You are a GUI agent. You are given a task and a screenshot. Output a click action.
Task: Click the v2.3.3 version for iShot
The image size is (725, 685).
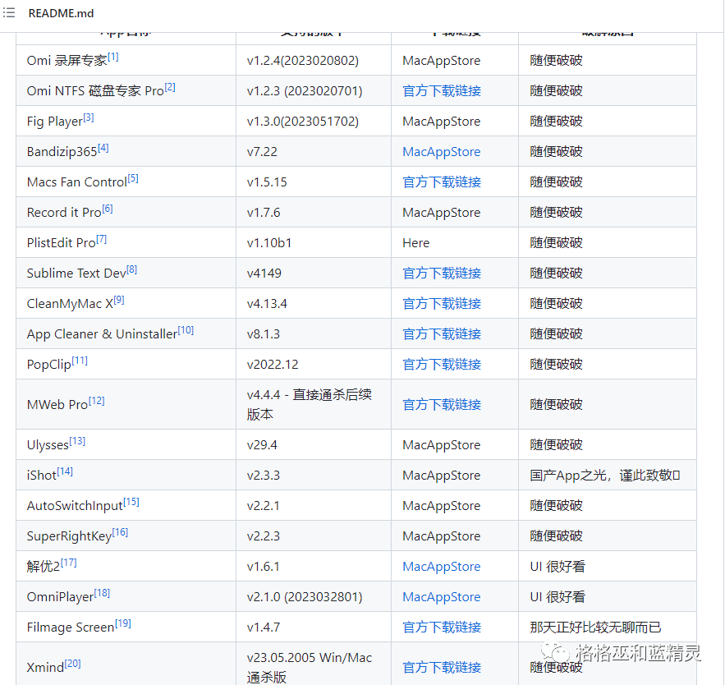click(x=263, y=475)
